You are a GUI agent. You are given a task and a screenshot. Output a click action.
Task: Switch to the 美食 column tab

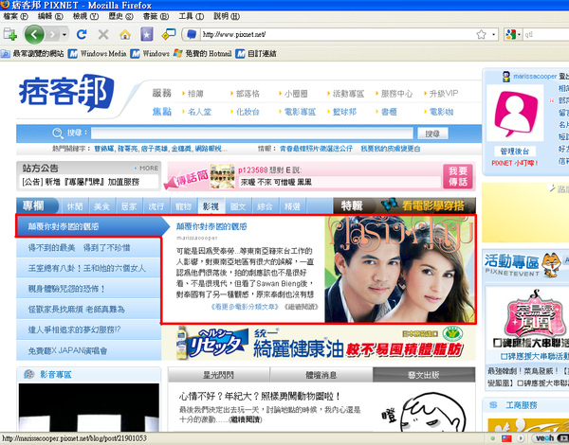102,206
